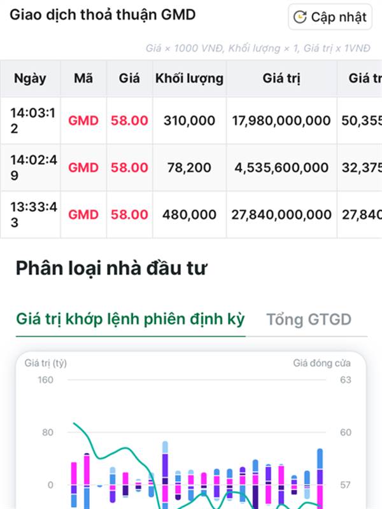Click the refresh icon beside Cập nhật
This screenshot has width=382, height=509.
point(299,17)
